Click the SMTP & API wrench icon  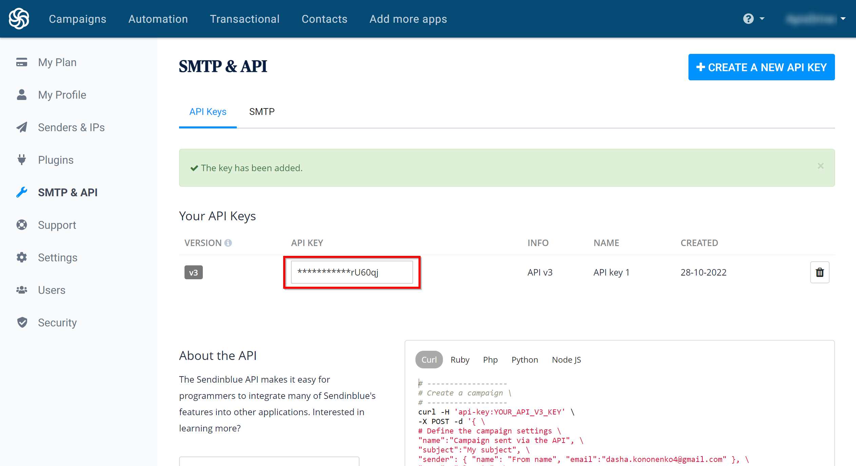(22, 192)
